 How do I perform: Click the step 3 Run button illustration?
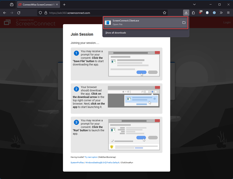pyautogui.click(x=134, y=135)
